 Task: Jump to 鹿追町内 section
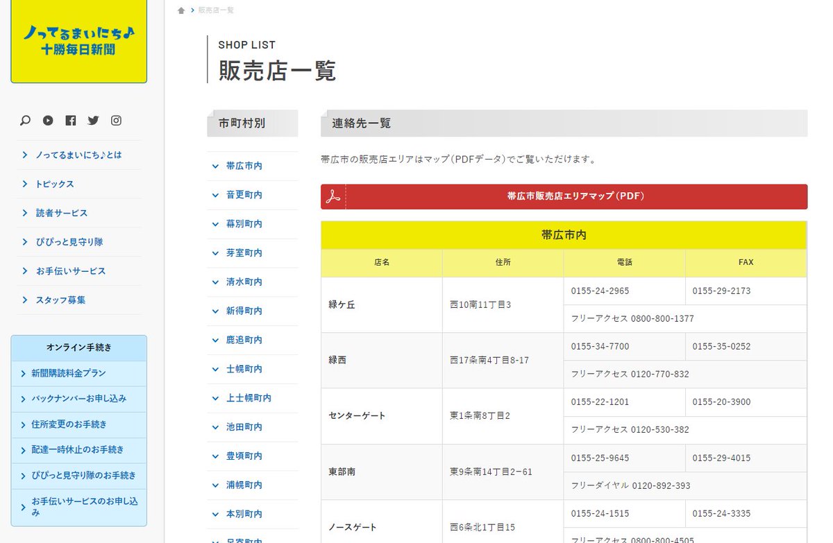tap(253, 341)
